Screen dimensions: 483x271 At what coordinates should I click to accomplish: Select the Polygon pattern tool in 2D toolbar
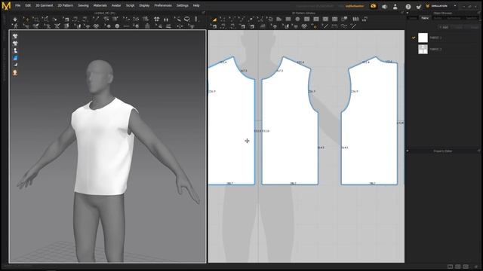coord(279,19)
